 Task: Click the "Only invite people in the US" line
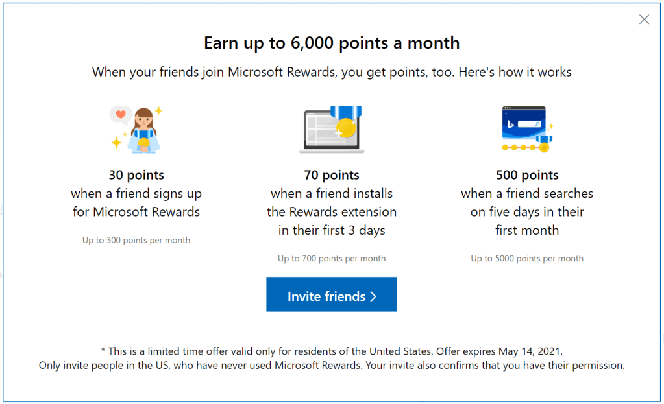tap(332, 365)
